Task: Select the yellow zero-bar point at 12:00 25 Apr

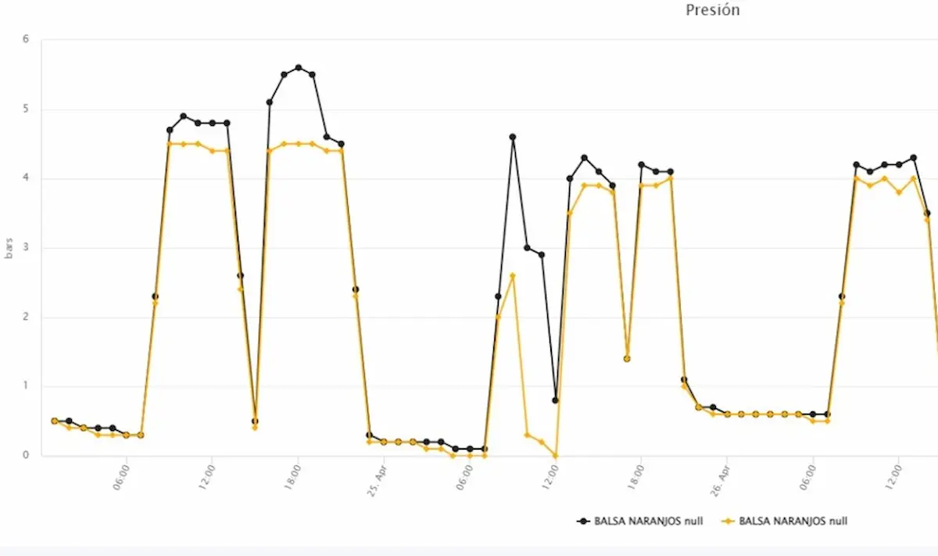Action: (x=556, y=455)
